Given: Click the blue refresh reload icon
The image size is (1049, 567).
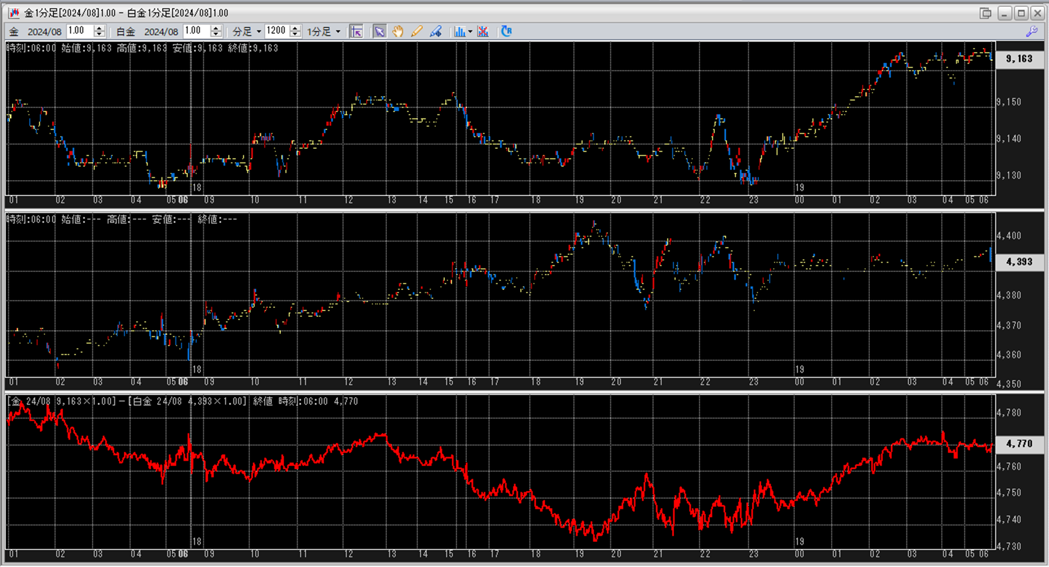Looking at the screenshot, I should (x=506, y=32).
